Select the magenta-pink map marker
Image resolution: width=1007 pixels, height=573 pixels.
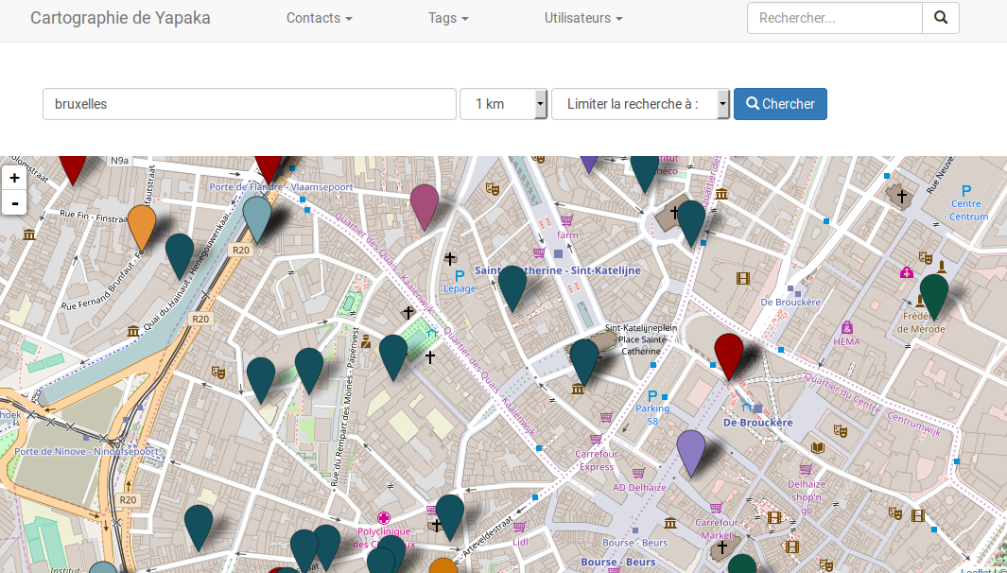coord(424,205)
